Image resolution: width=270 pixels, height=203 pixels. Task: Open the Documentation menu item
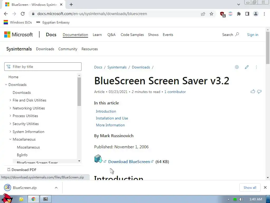coord(75,35)
